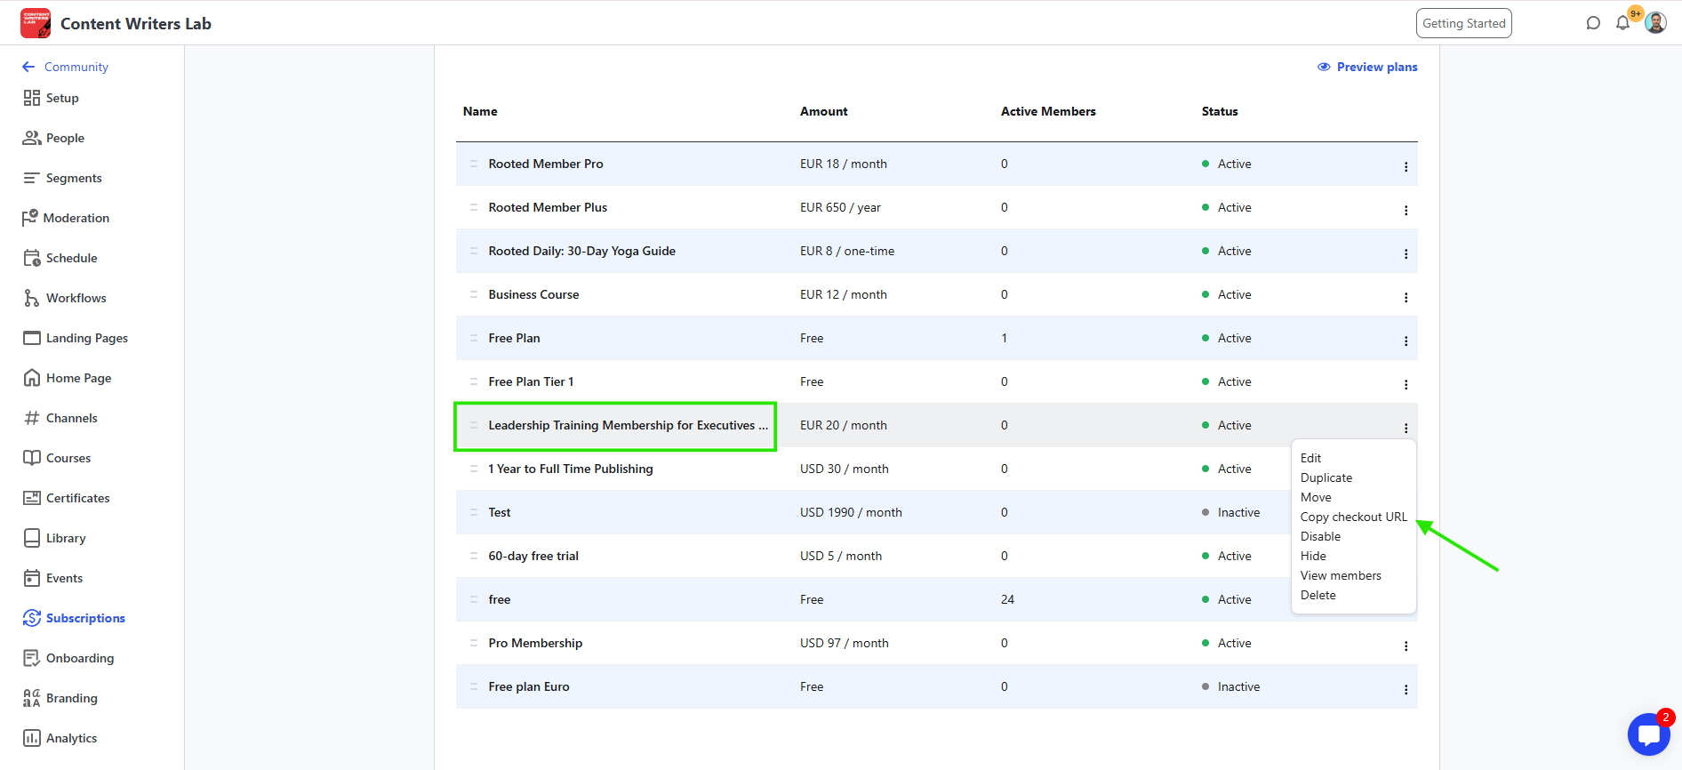Open options menu for Pro Membership
1682x770 pixels.
tap(1406, 646)
